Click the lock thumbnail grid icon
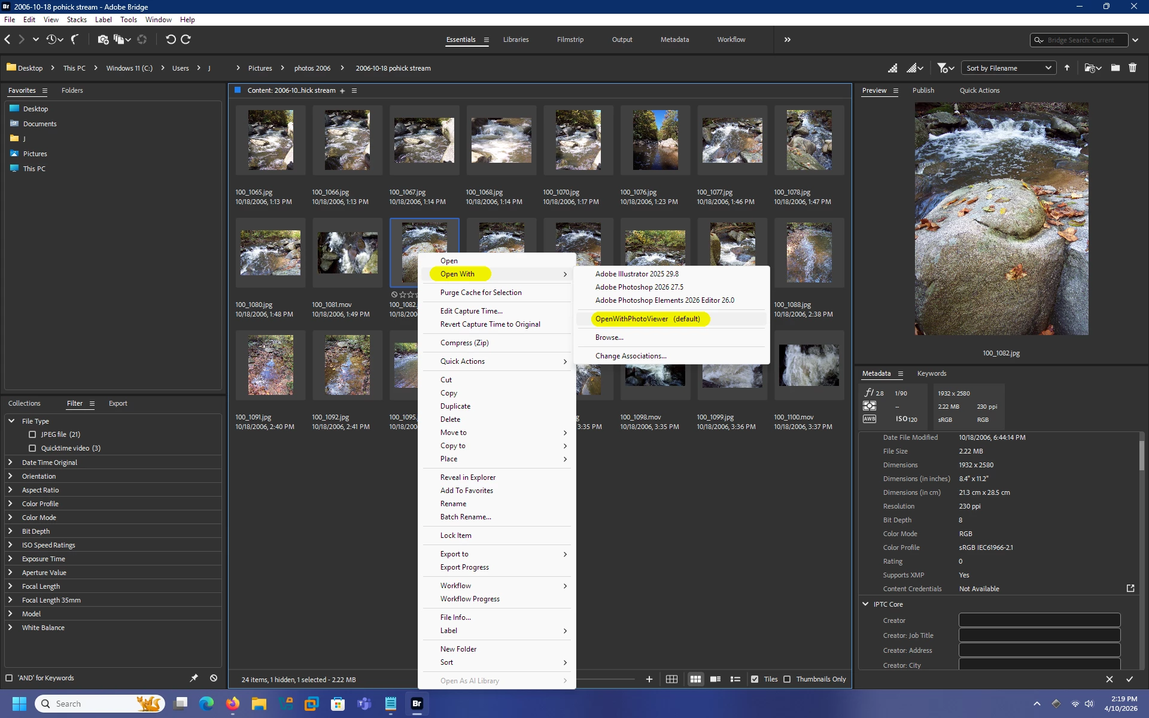 click(671, 679)
